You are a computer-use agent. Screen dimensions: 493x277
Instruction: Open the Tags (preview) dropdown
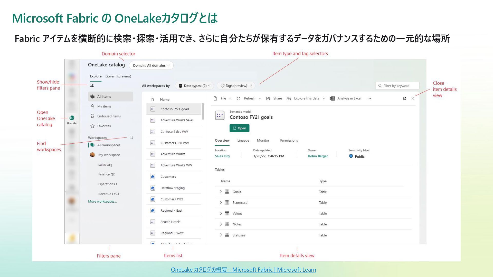[x=236, y=86]
